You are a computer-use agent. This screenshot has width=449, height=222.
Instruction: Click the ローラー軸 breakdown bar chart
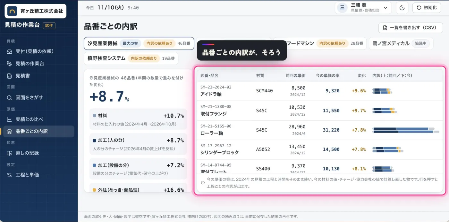(406, 130)
